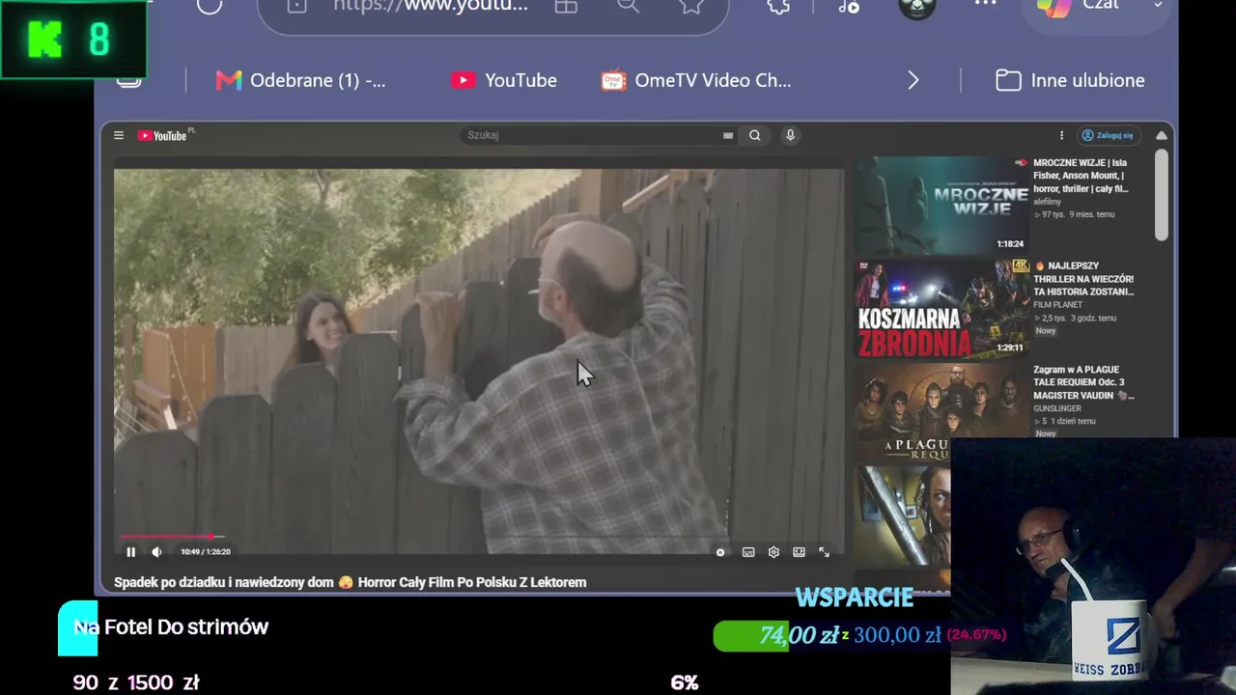Enter fullscreen from the player controls
This screenshot has width=1236, height=695.
pyautogui.click(x=825, y=552)
